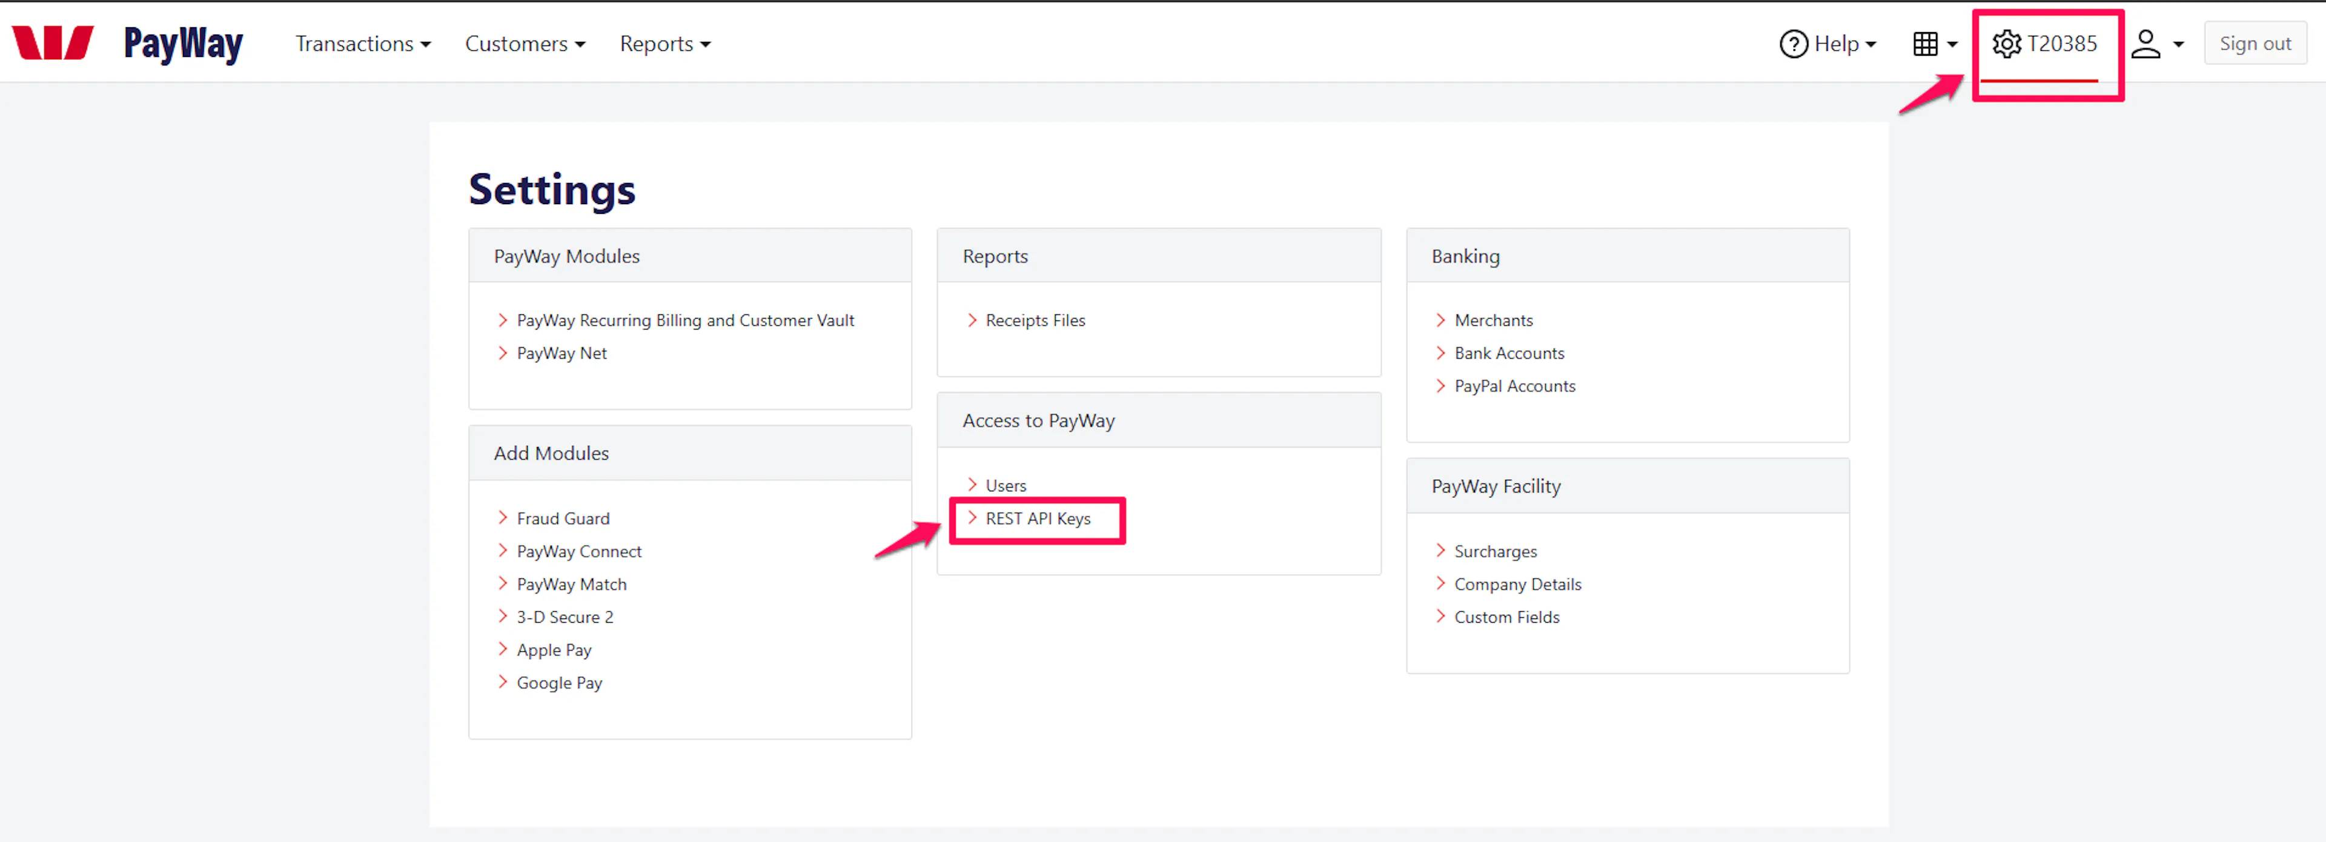The width and height of the screenshot is (2326, 842).
Task: Click the PayWay wordmark logo
Action: (x=184, y=44)
